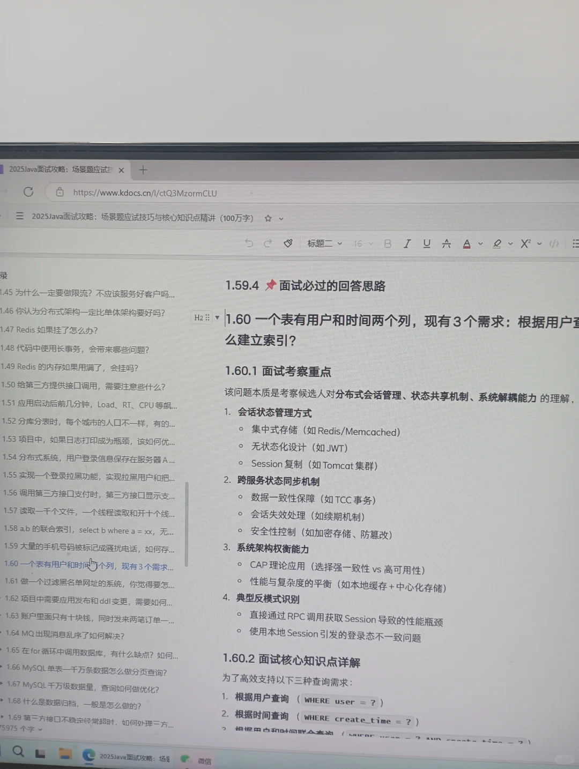The height and width of the screenshot is (769, 579).
Task: Star the document as favorite
Action: tap(268, 218)
